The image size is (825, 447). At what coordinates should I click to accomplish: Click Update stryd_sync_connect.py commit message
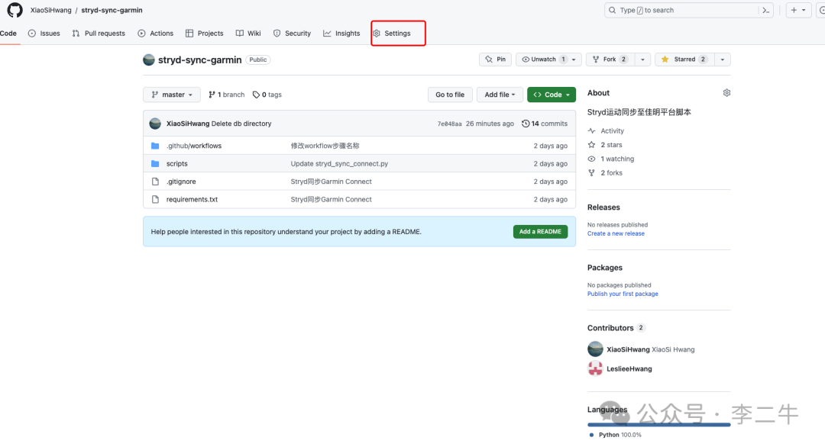[339, 163]
